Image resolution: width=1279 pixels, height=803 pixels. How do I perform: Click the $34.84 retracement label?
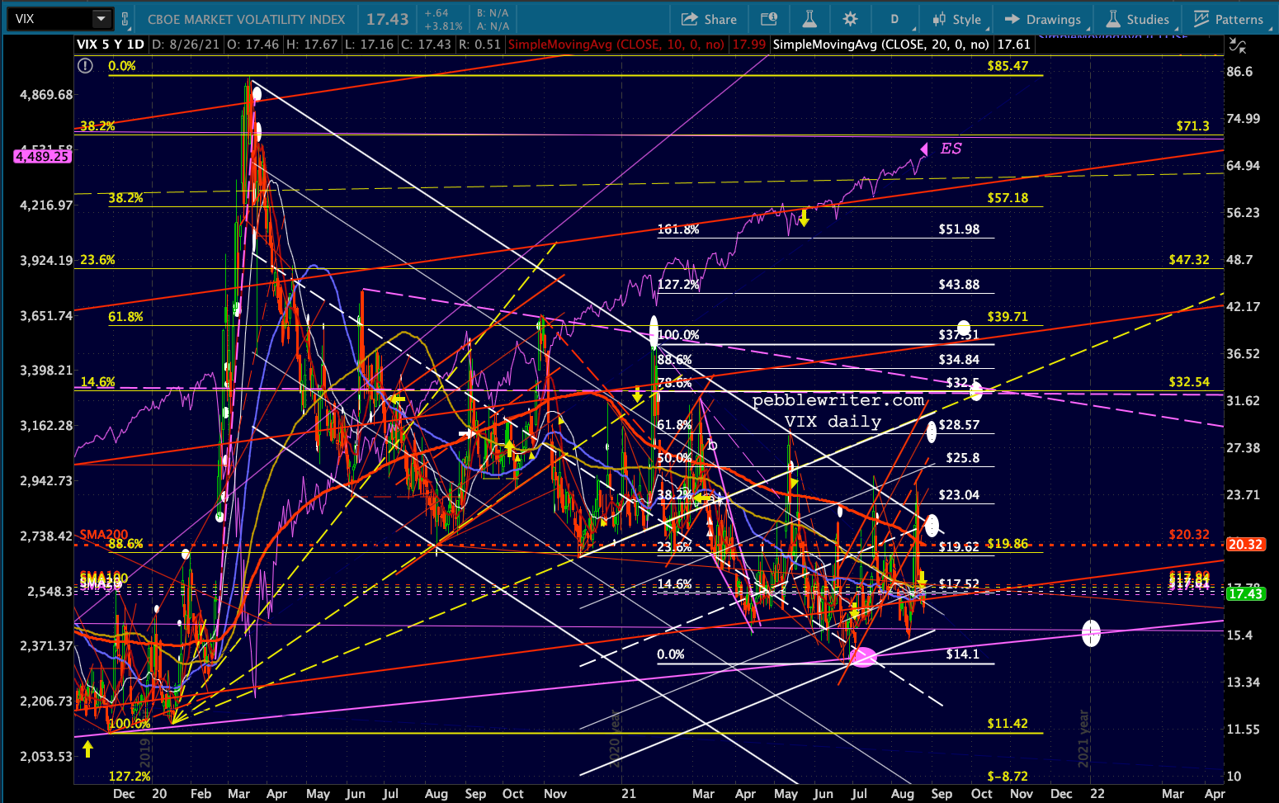959,360
